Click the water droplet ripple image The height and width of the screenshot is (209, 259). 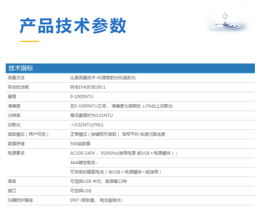(x=226, y=23)
